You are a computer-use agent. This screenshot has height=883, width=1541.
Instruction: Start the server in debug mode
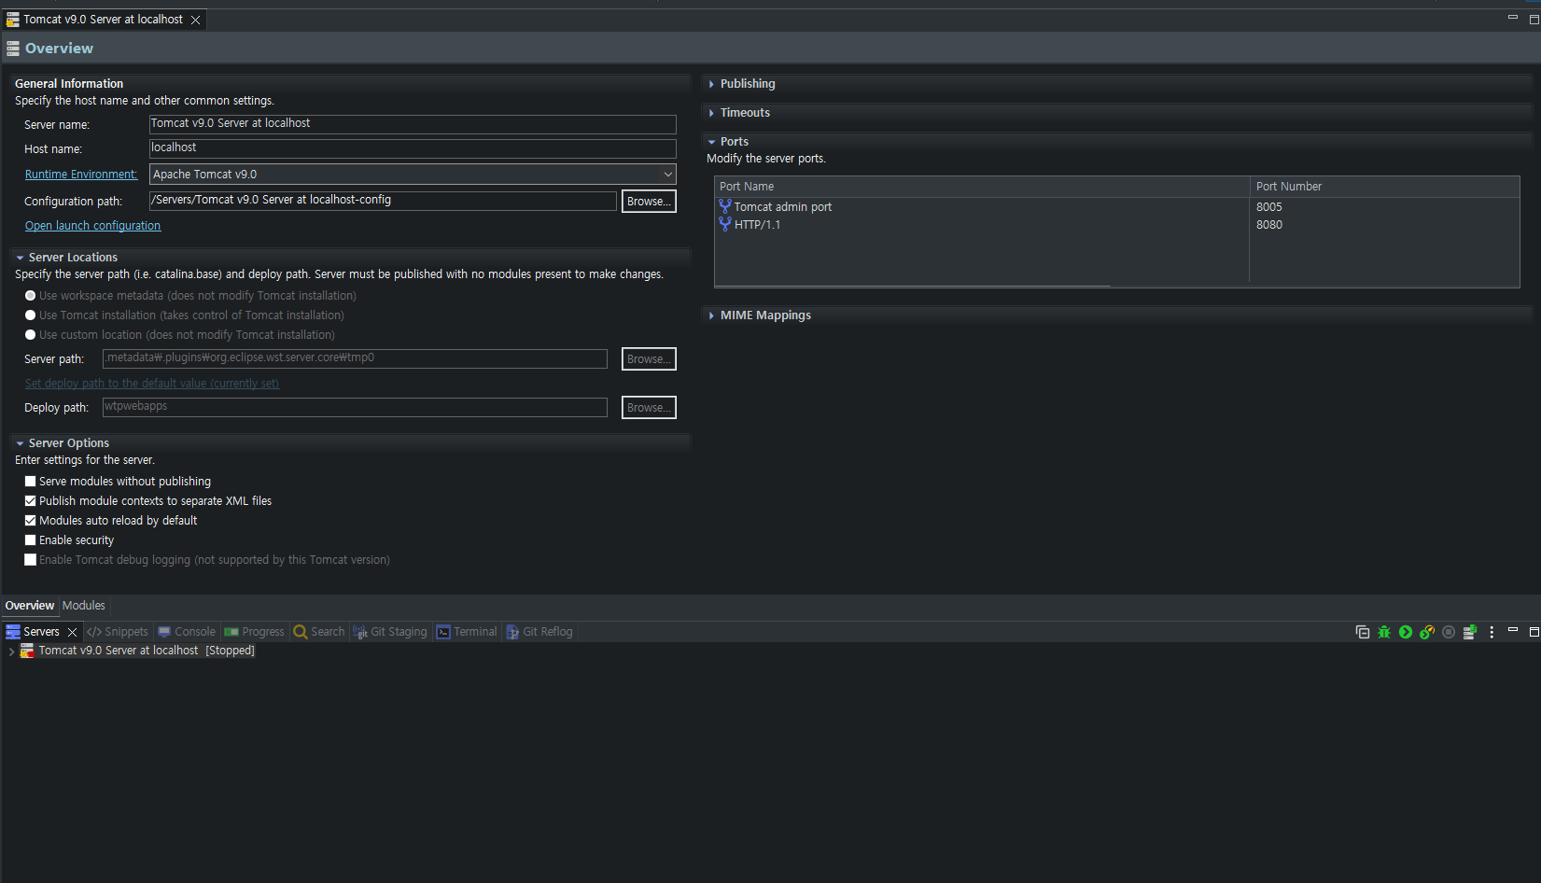click(1384, 632)
